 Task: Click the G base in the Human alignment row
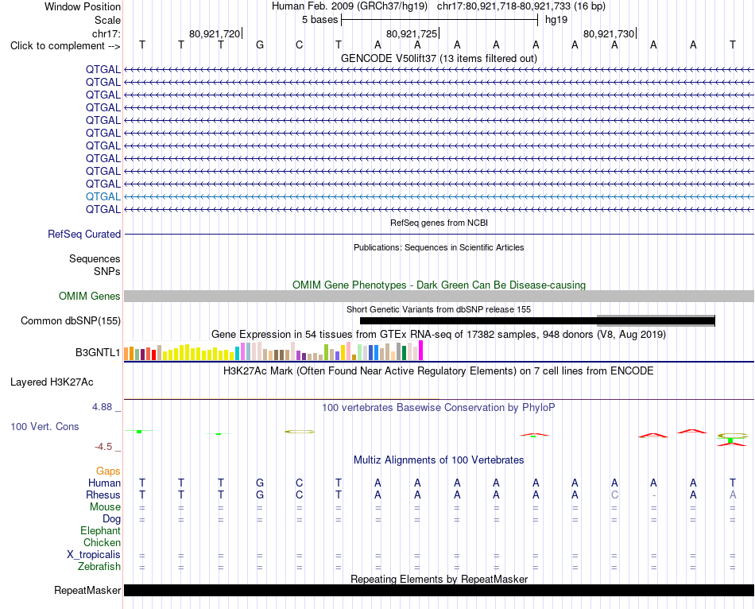[260, 483]
